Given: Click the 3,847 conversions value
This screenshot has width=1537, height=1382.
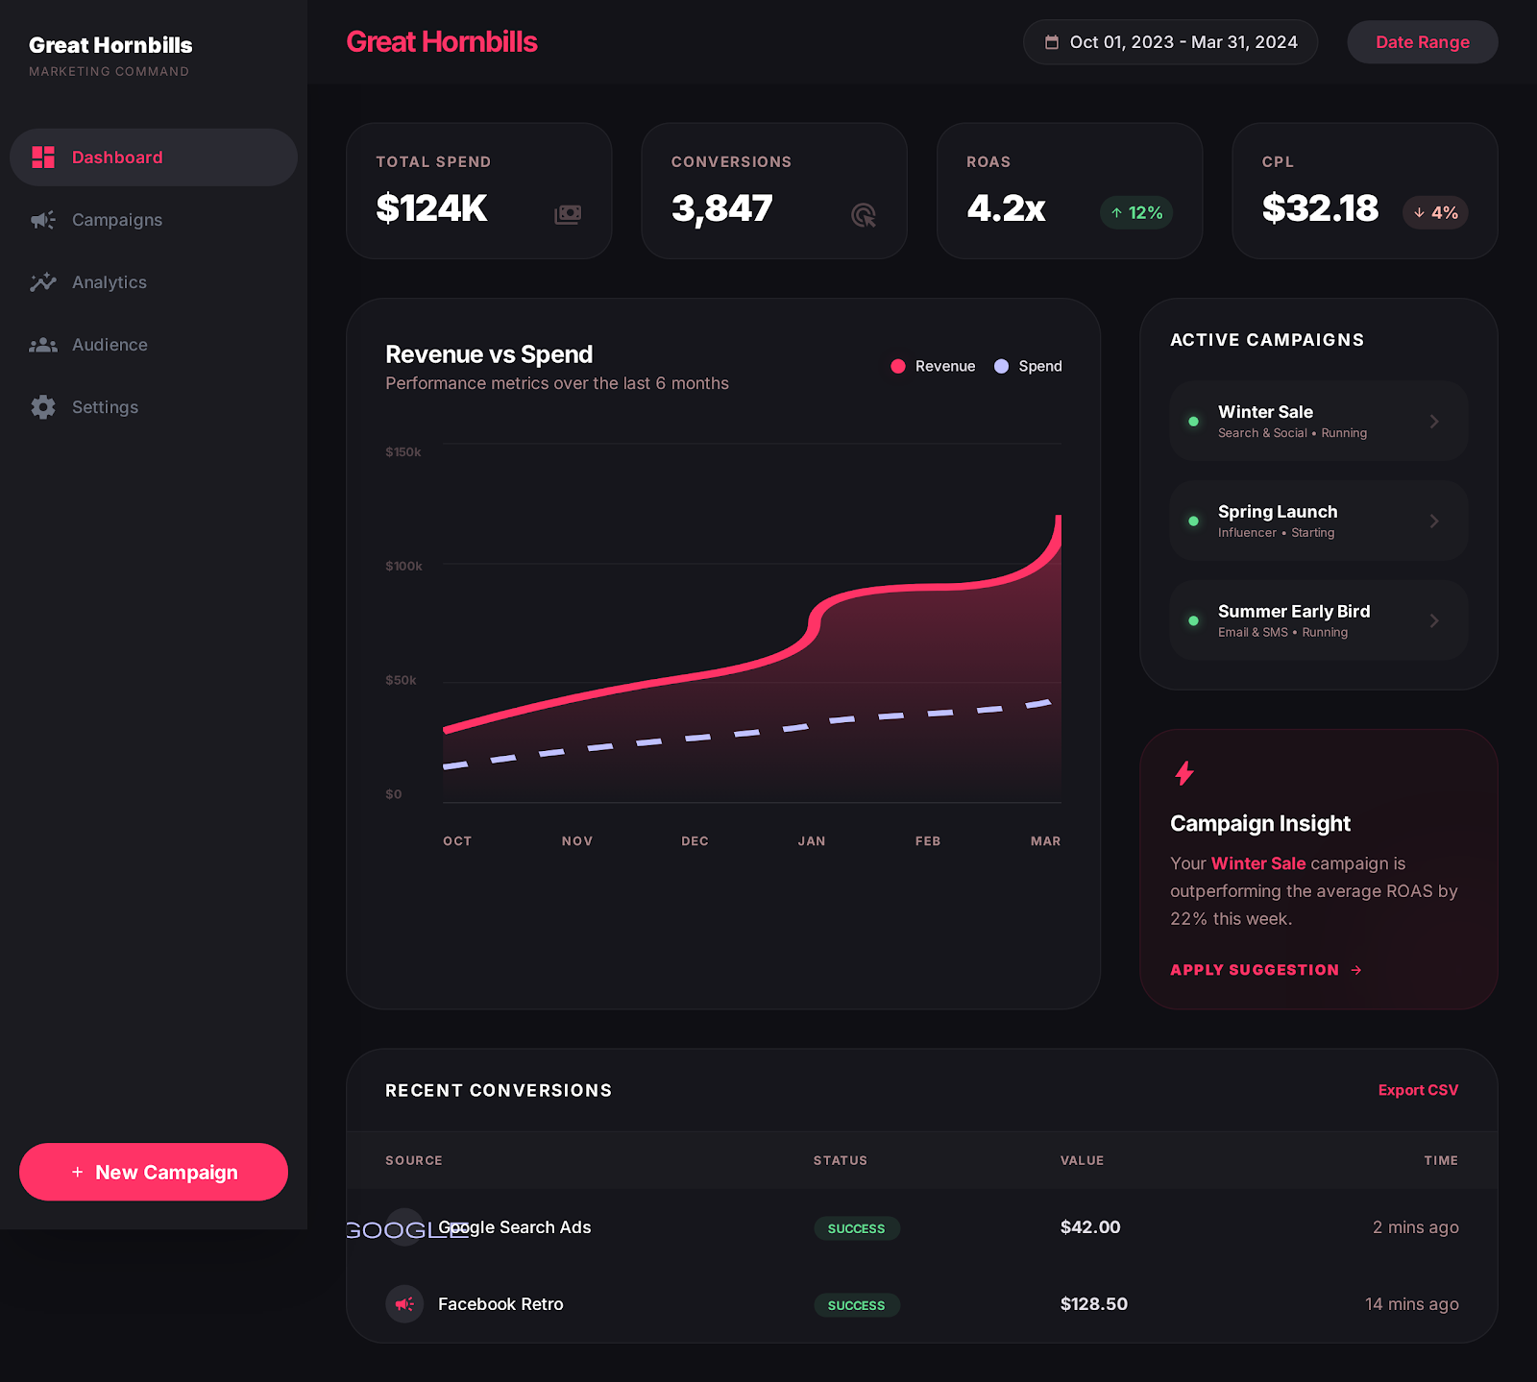Looking at the screenshot, I should click(x=722, y=208).
